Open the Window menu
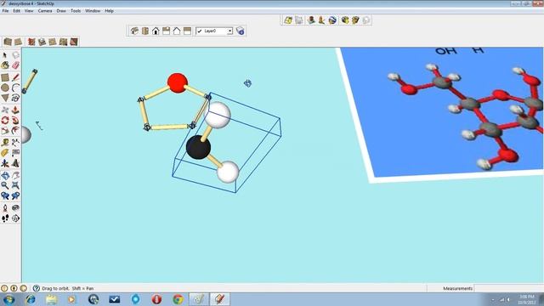This screenshot has width=544, height=306. [x=93, y=11]
